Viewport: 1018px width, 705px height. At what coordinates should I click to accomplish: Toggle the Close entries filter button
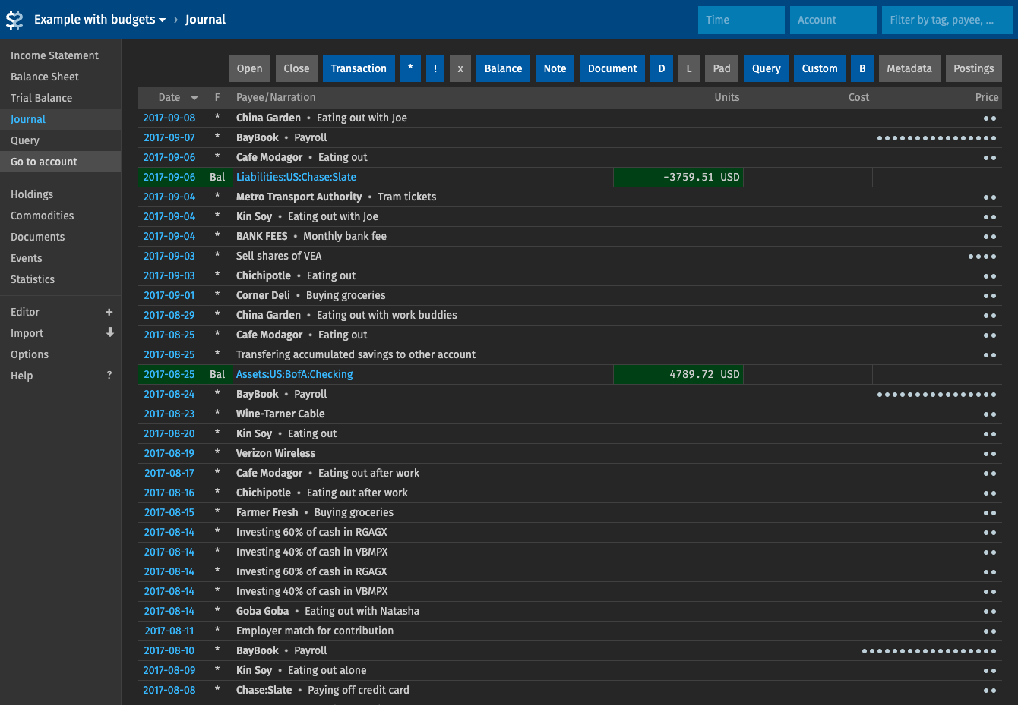pyautogui.click(x=296, y=68)
